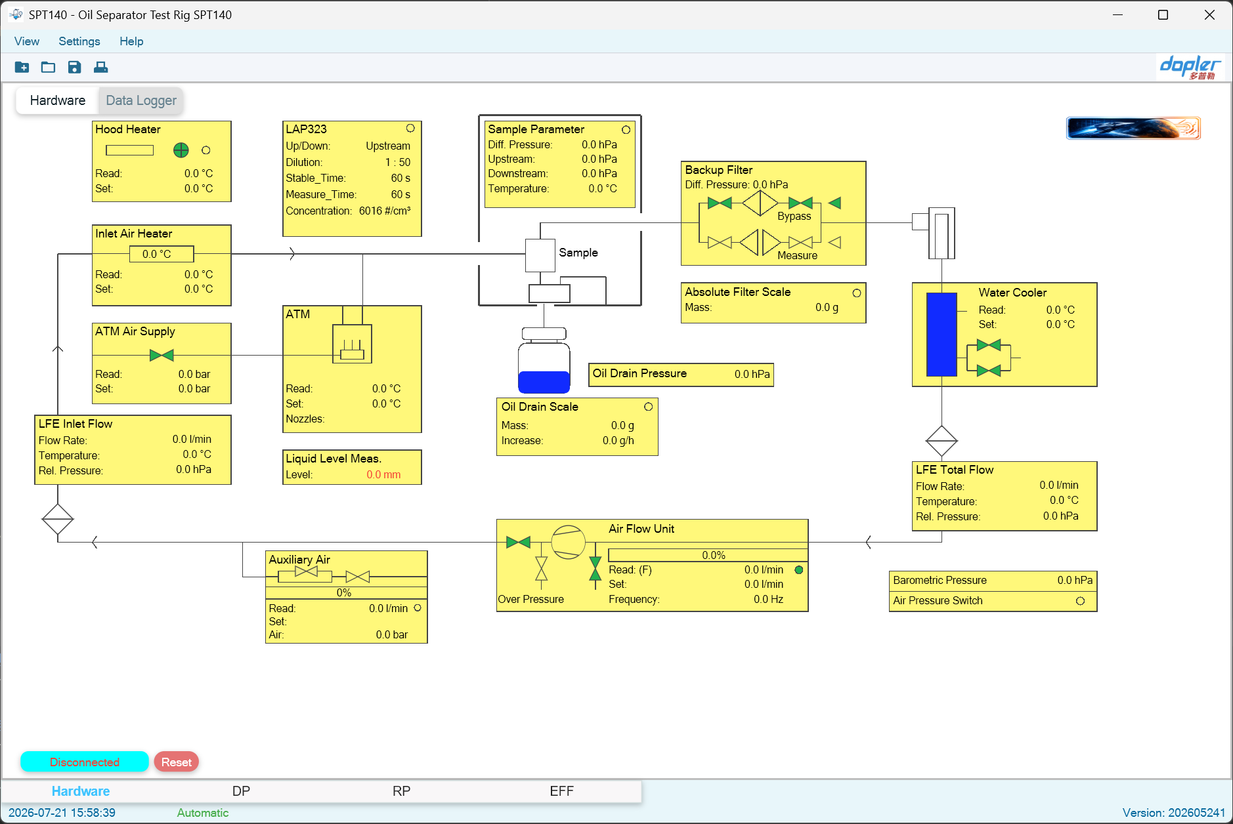Toggle the second Auxiliary Air valve

click(x=358, y=577)
